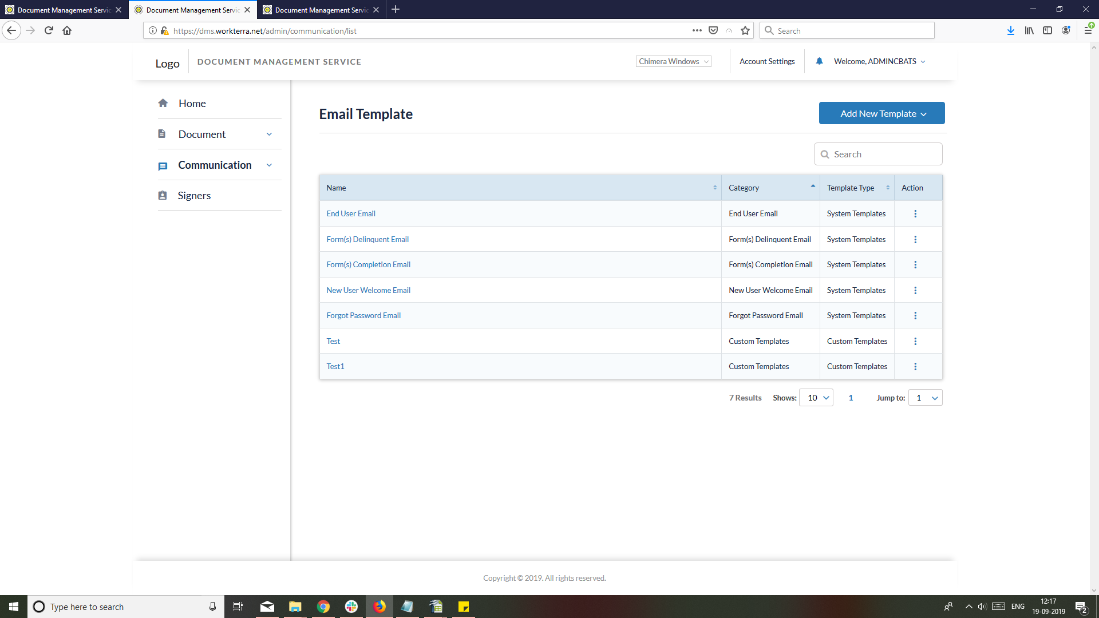Image resolution: width=1099 pixels, height=618 pixels.
Task: Bookmark this page via the star icon
Action: click(x=745, y=30)
